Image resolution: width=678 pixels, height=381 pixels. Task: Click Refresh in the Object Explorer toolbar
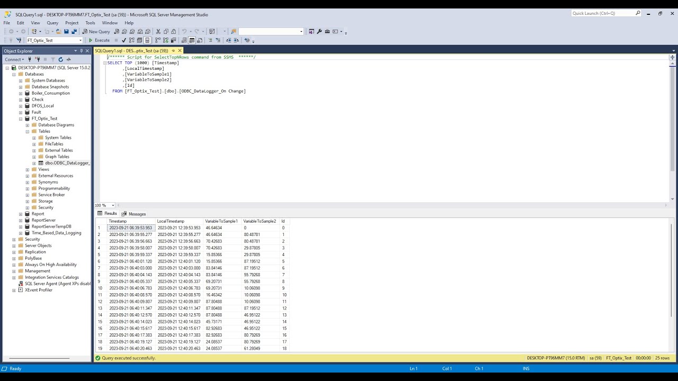pyautogui.click(x=61, y=59)
